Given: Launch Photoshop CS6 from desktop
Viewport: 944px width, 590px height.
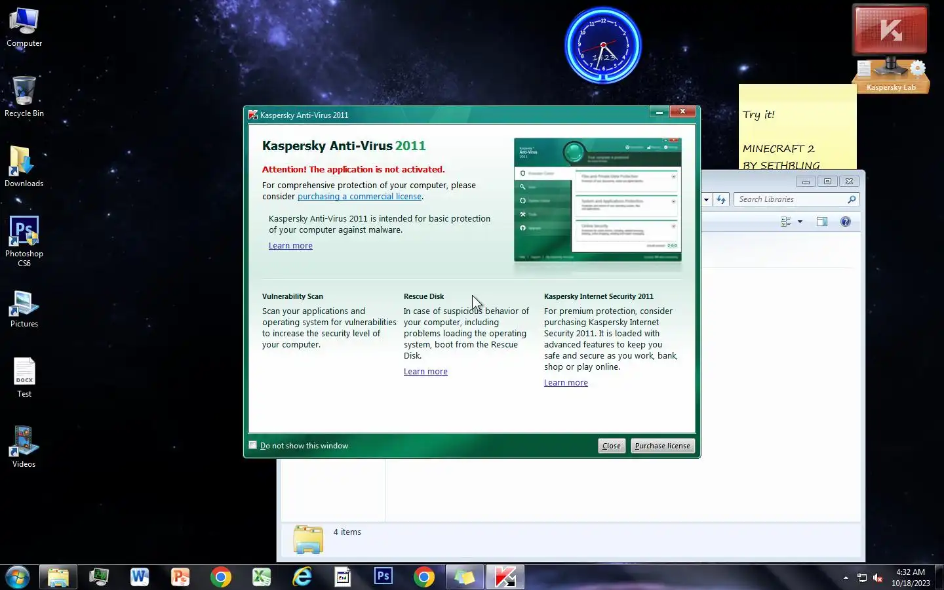Looking at the screenshot, I should tap(24, 241).
